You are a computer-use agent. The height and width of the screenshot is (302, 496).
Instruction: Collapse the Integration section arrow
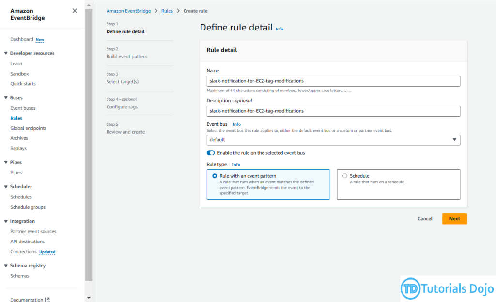[6, 221]
